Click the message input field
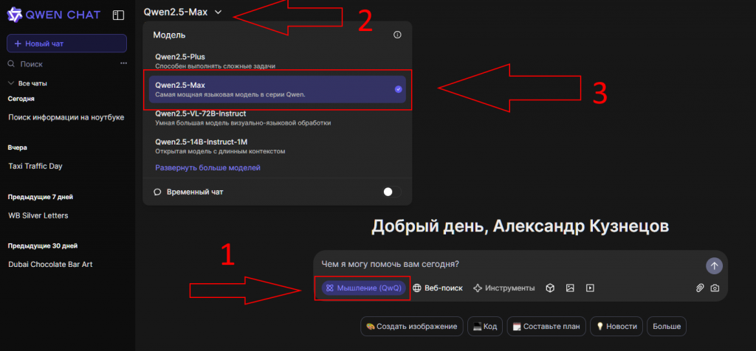 (x=509, y=264)
